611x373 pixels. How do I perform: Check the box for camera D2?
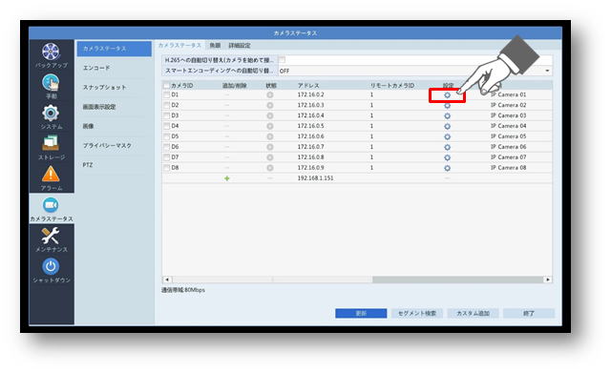click(x=166, y=106)
